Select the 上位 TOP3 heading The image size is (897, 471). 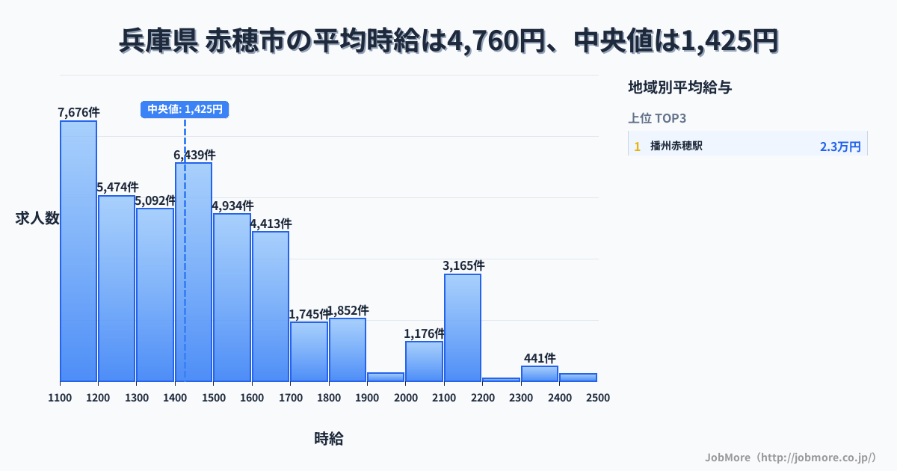point(657,118)
